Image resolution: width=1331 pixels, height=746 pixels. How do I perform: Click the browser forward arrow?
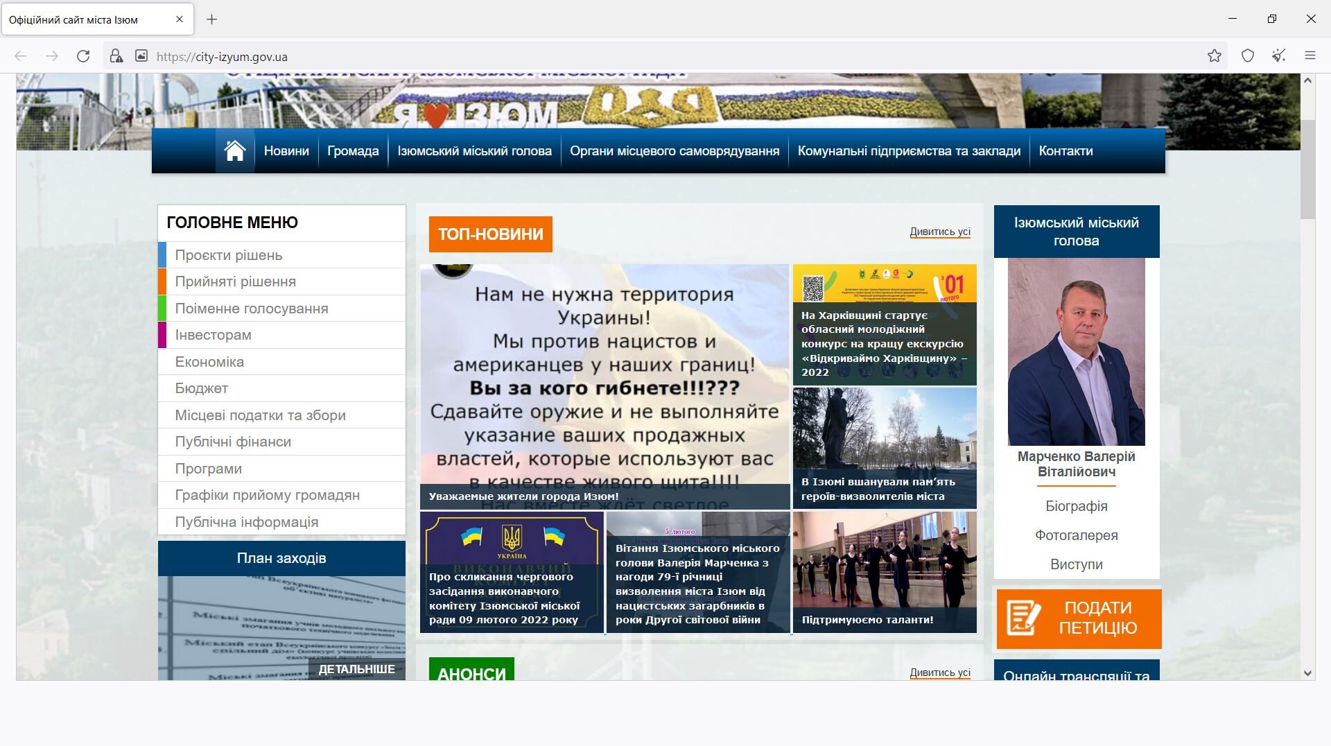[52, 56]
